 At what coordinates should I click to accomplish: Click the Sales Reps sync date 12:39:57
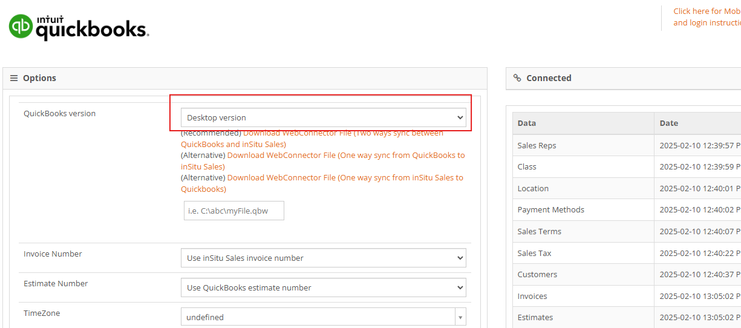tap(700, 145)
